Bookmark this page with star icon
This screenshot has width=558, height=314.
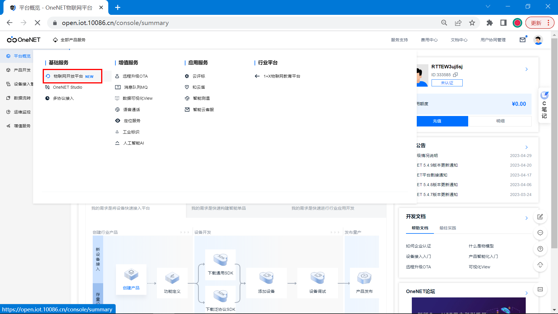coord(472,23)
